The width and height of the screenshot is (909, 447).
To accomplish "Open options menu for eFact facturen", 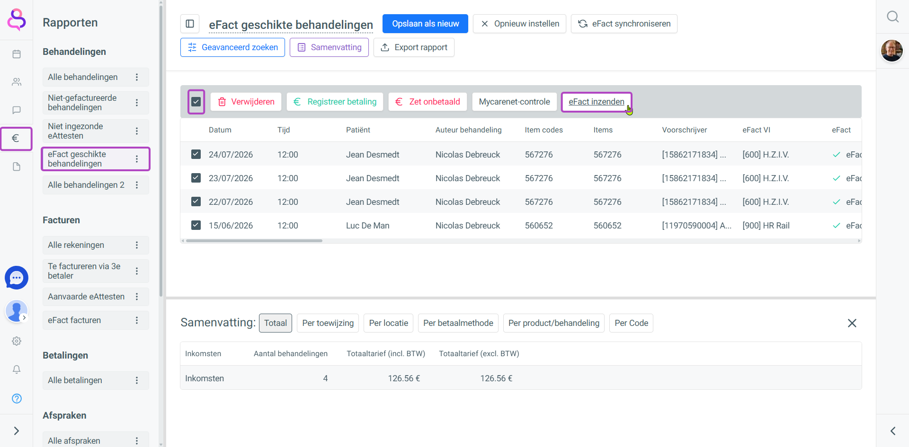I will [x=137, y=320].
